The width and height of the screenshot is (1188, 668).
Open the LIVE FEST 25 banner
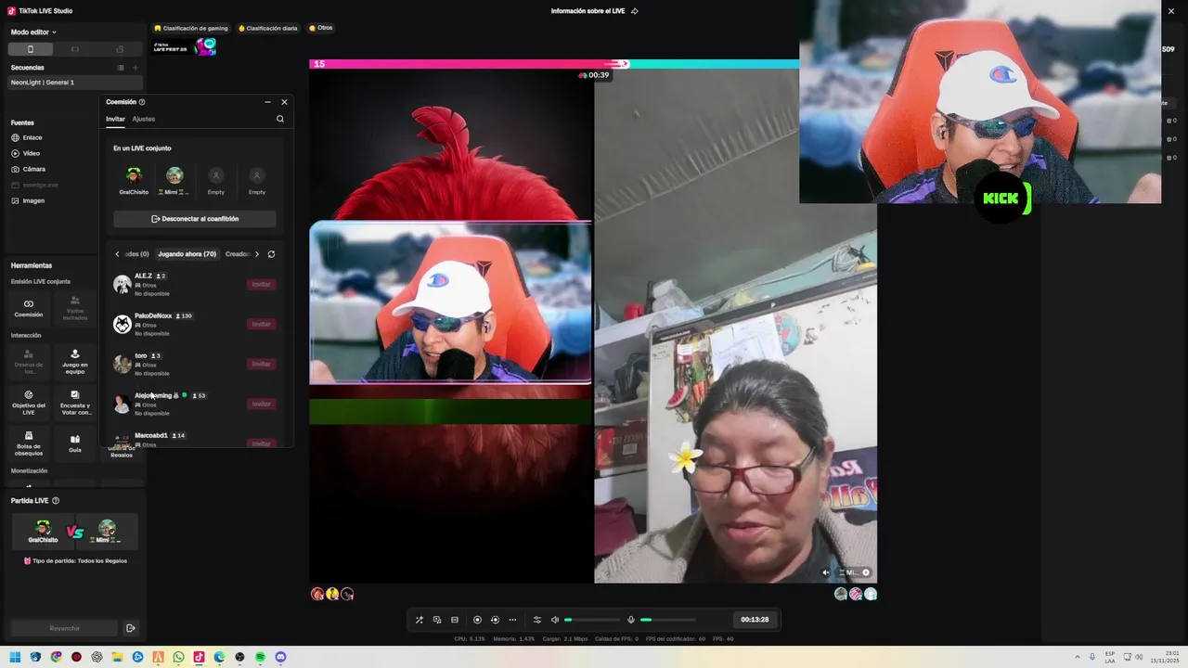[x=185, y=46]
